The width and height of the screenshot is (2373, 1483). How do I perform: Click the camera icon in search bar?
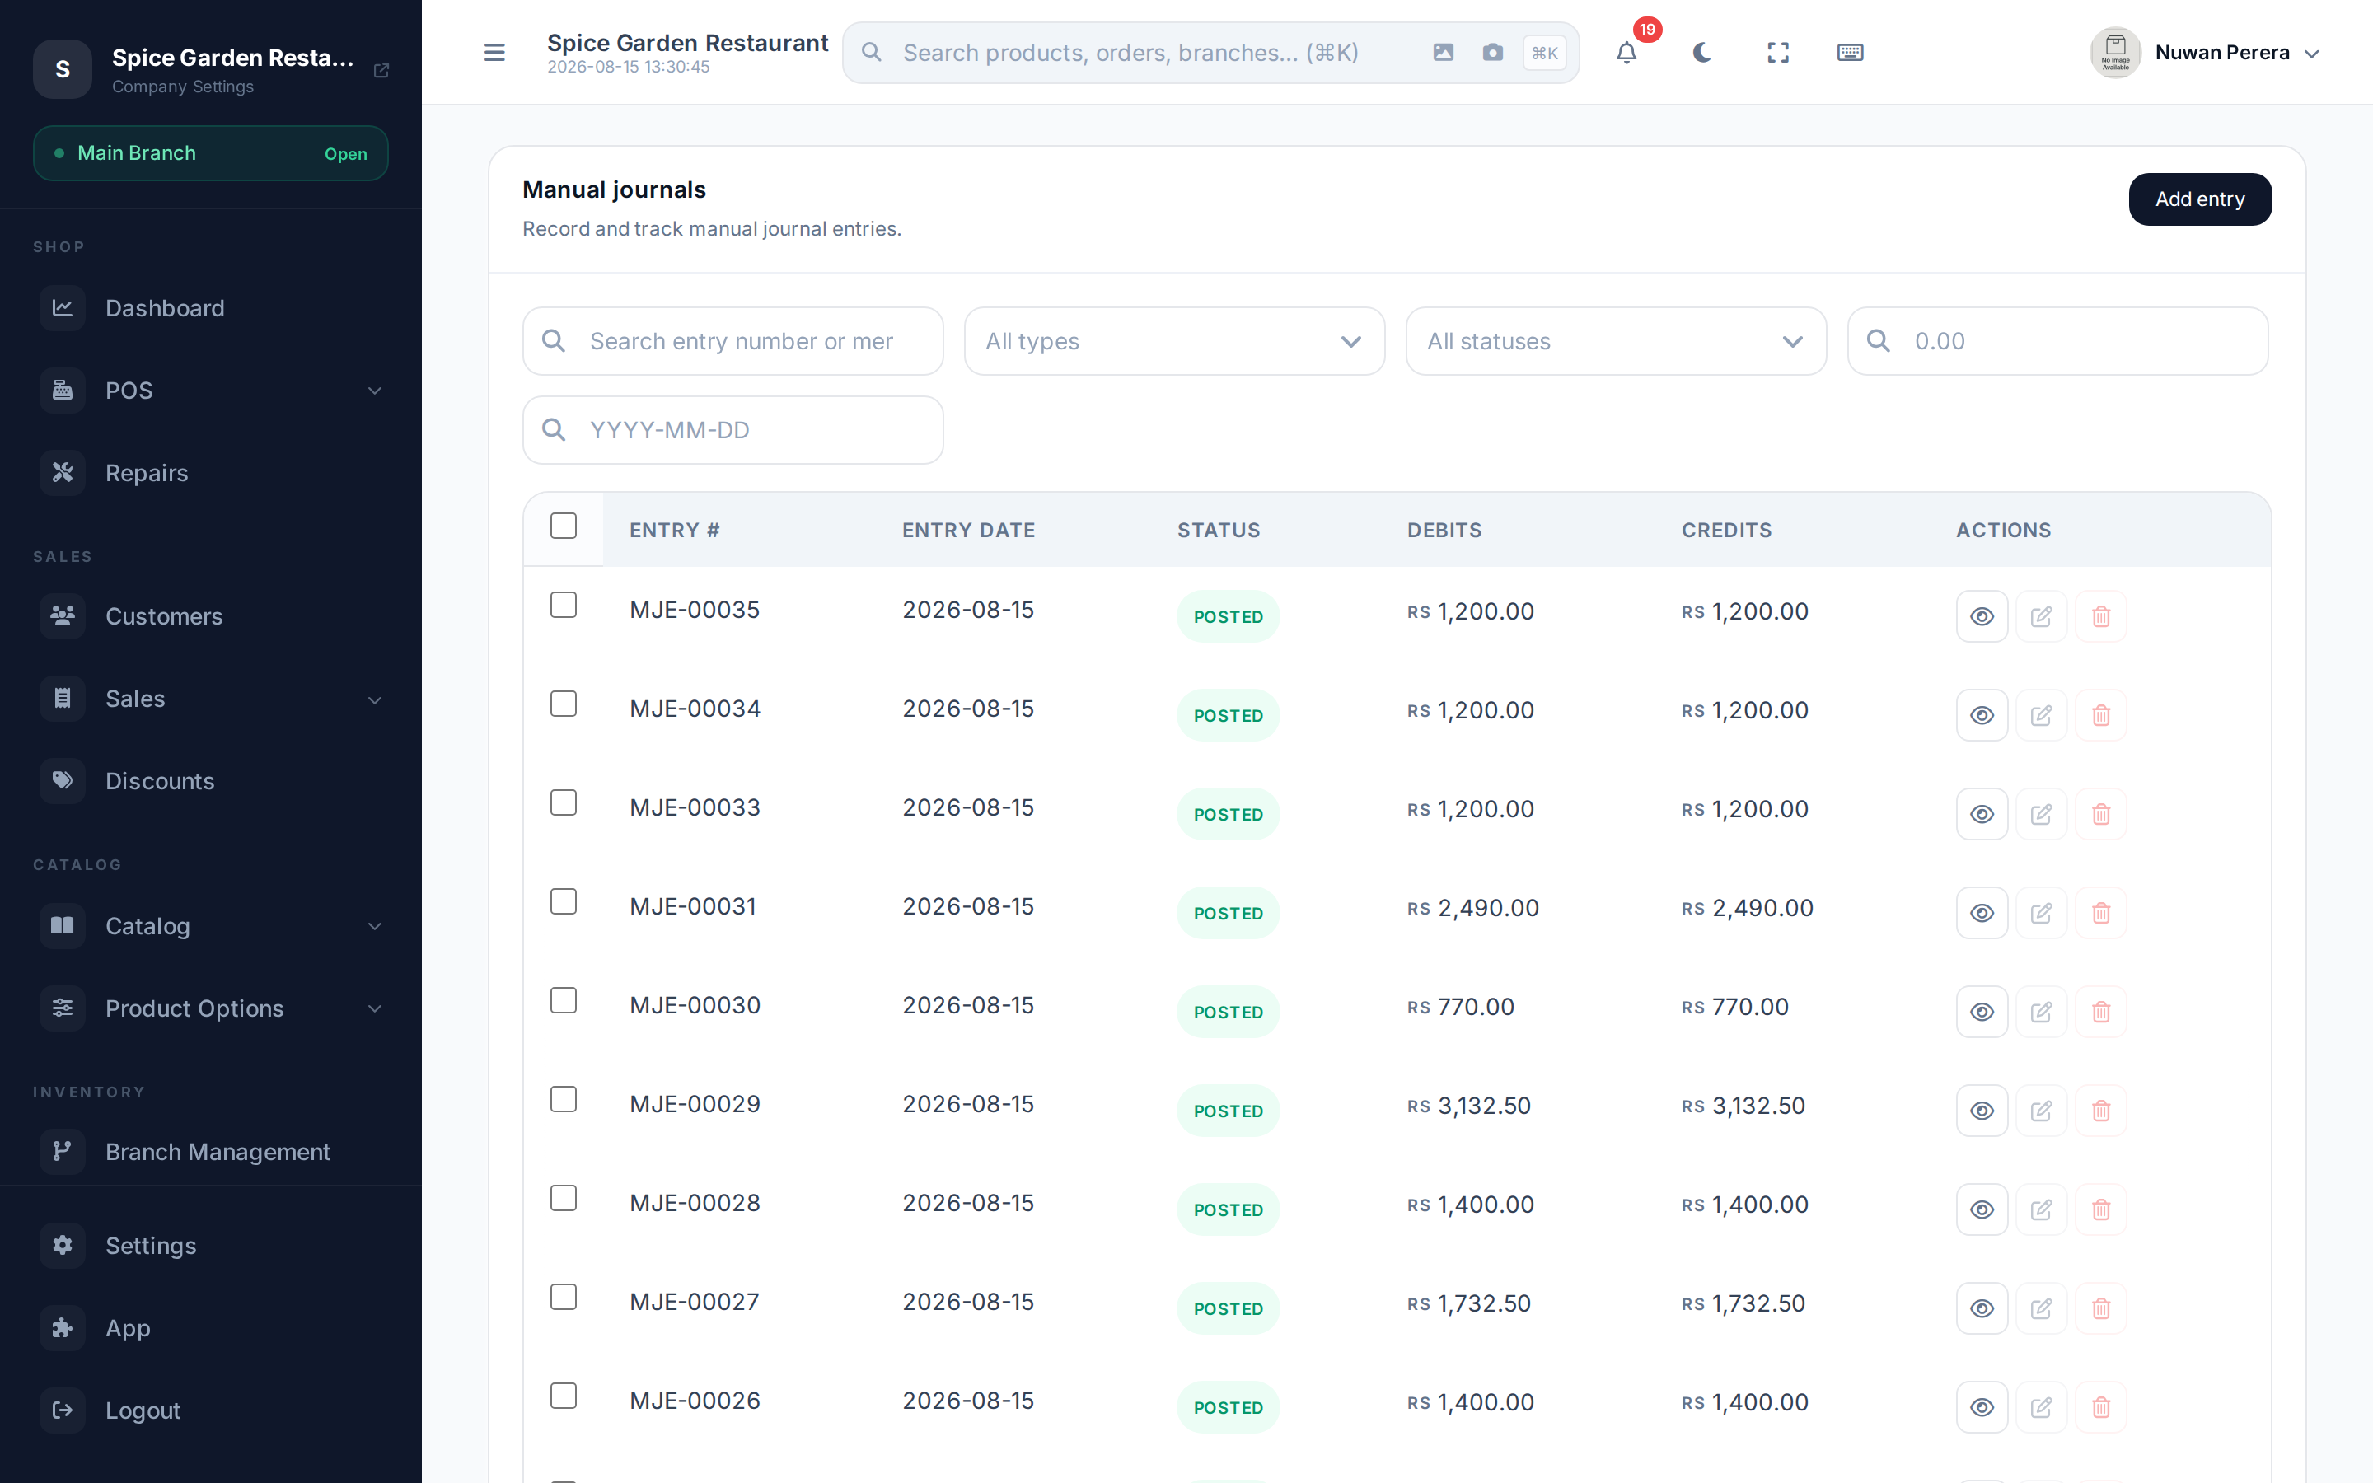pyautogui.click(x=1492, y=53)
